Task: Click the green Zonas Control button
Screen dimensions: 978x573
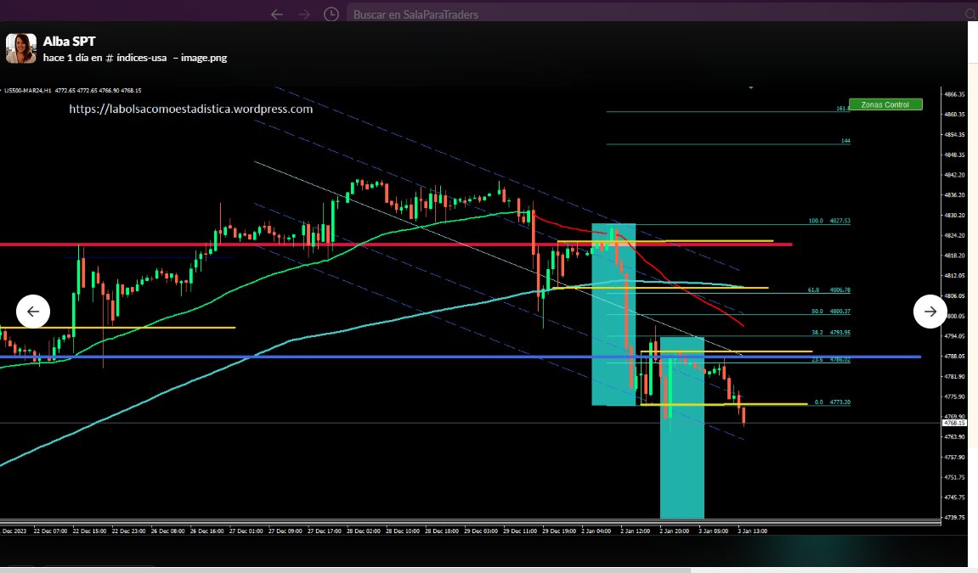Action: 885,104
